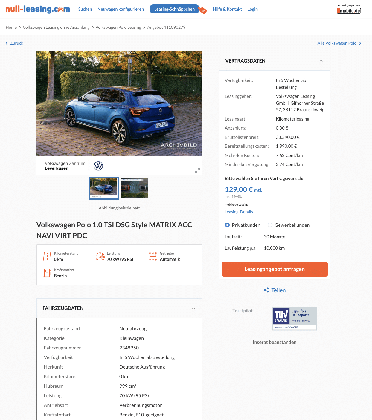
Task: Open the Leasing-Details link
Action: tap(239, 212)
